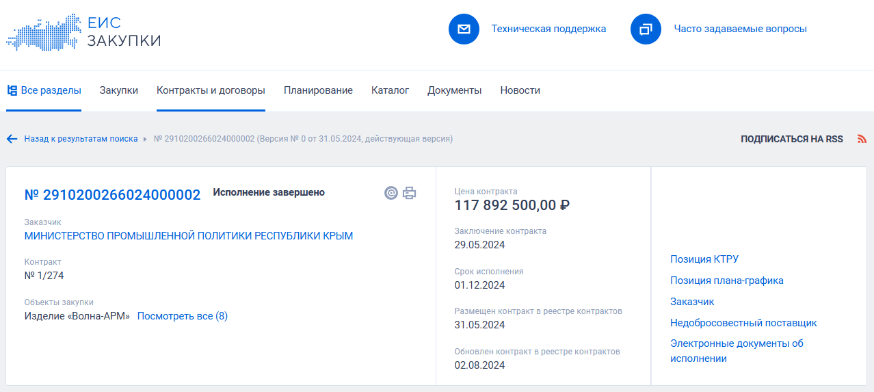874x392 pixels.
Task: Click the technical support envelope icon
Action: click(x=464, y=29)
